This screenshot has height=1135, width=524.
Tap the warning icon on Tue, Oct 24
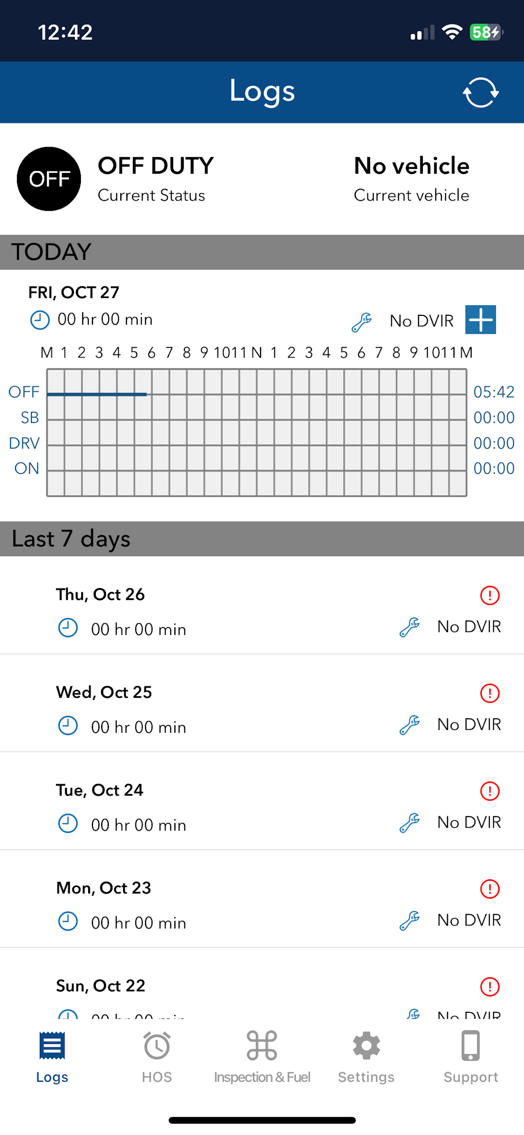tap(489, 791)
